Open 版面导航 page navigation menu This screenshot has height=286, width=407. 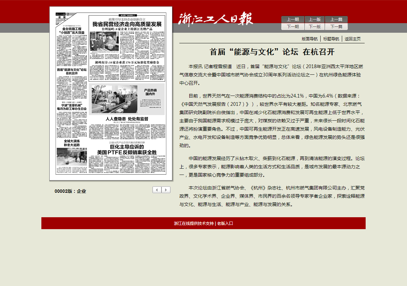[309, 39]
